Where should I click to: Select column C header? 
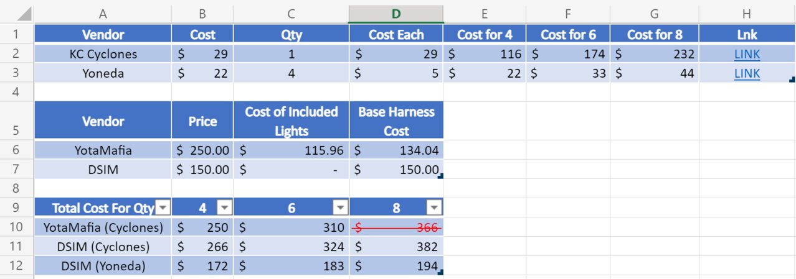click(291, 14)
